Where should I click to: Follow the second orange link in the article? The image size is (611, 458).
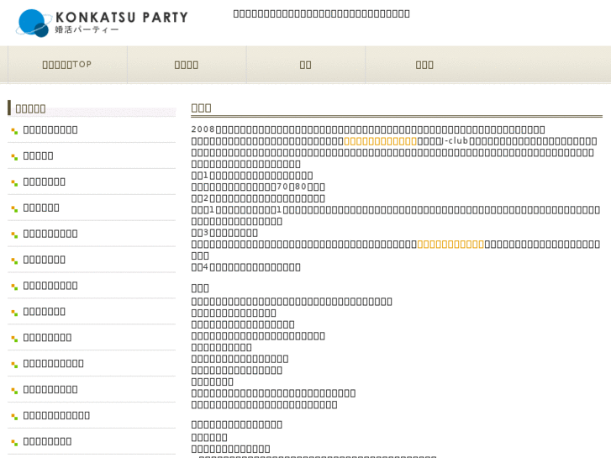pyautogui.click(x=450, y=244)
